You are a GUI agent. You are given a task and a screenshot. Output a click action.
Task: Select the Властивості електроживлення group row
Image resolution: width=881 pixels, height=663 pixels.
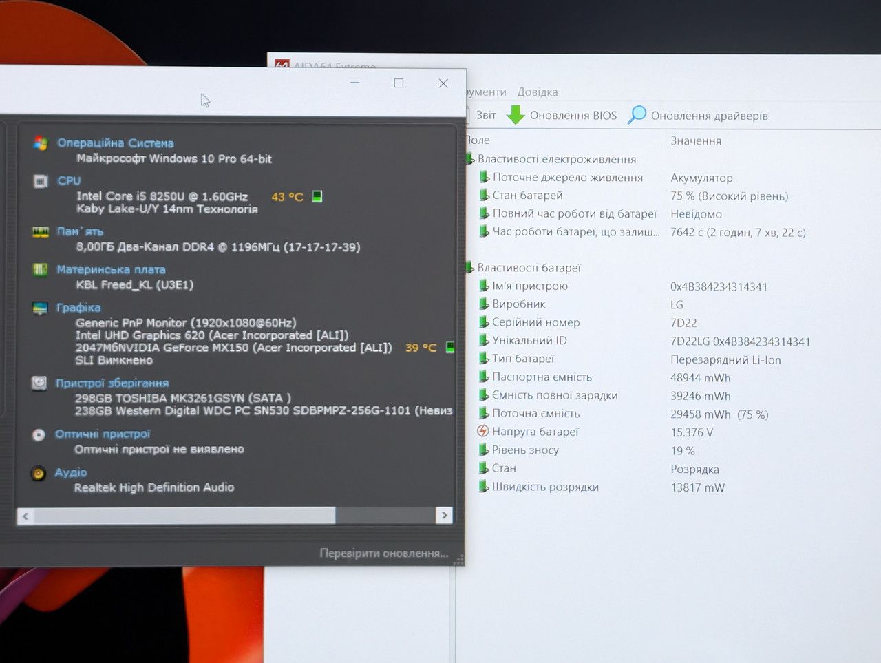tap(557, 159)
